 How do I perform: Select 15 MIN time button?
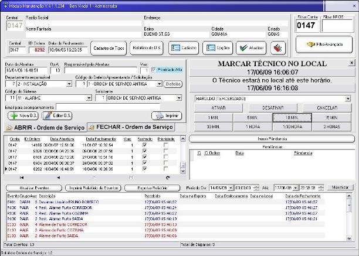pyautogui.click(x=331, y=118)
